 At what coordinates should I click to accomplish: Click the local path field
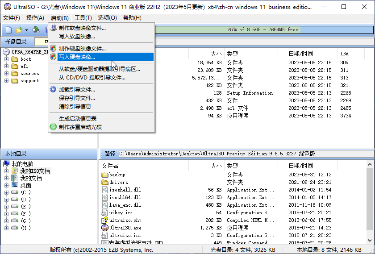click(x=246, y=154)
